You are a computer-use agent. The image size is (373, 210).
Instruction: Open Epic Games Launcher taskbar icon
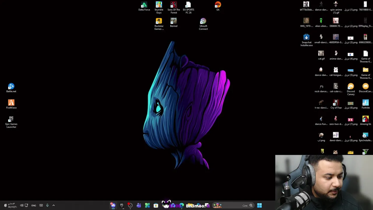click(122, 205)
